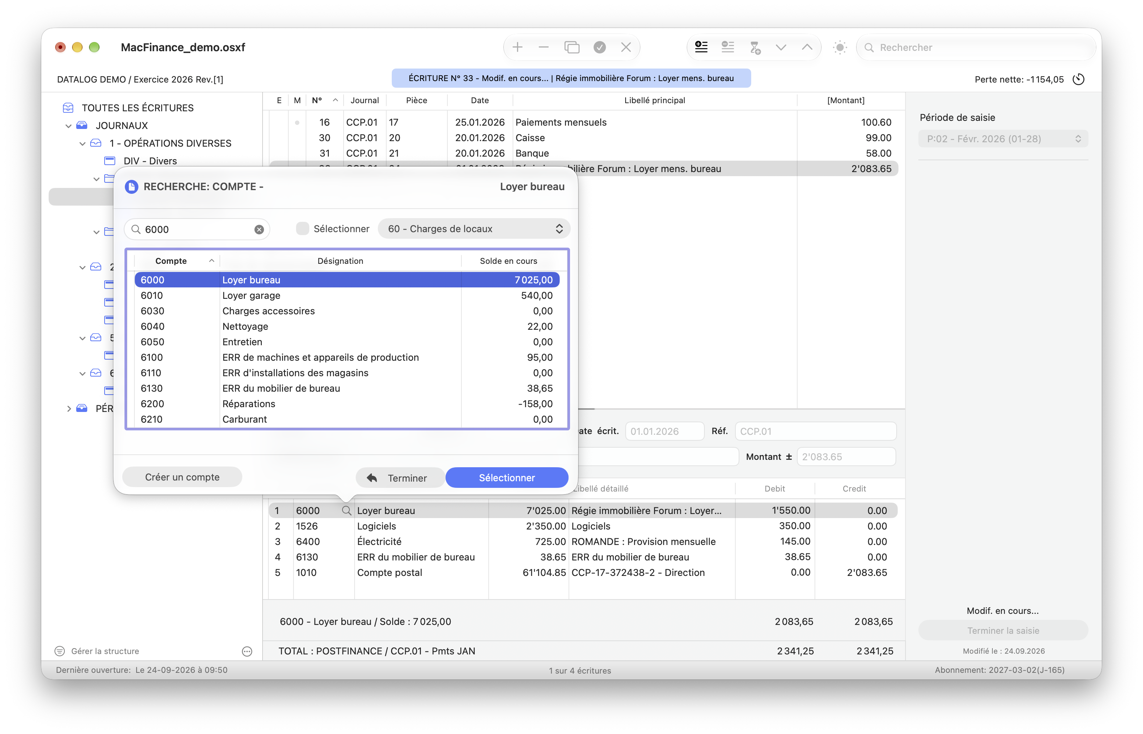The width and height of the screenshot is (1143, 734).
Task: Click the X cancel icon in toolbar
Action: tap(626, 47)
